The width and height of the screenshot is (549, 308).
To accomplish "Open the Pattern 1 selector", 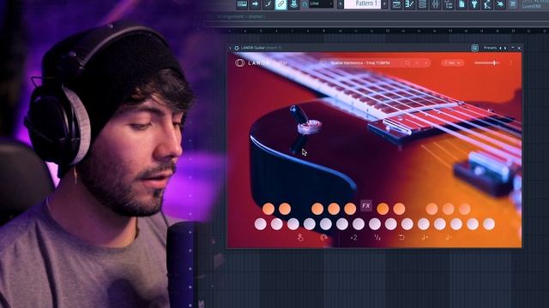I will point(362,3).
